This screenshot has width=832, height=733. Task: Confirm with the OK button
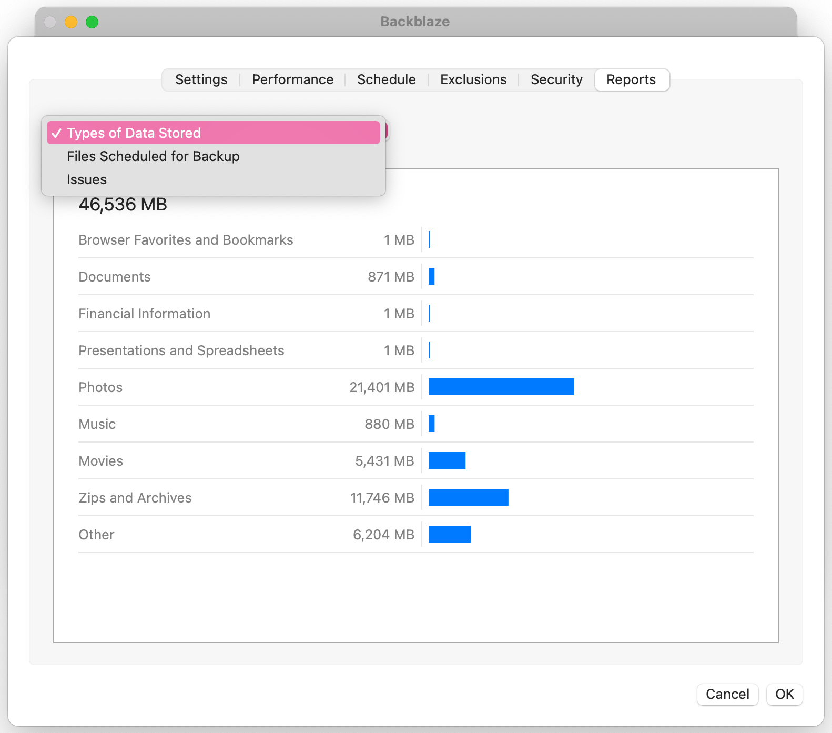784,694
